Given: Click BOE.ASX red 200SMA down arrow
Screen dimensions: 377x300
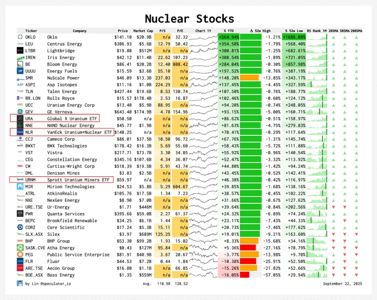Looking at the screenshot, I should (356, 275).
